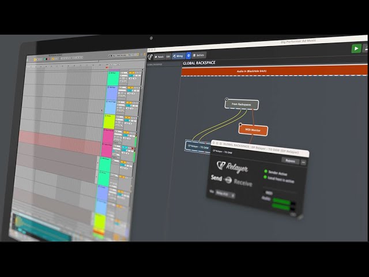This screenshot has height=277, width=369.
Task: Open the dash menu button beside Bypass
Action: pos(303,162)
